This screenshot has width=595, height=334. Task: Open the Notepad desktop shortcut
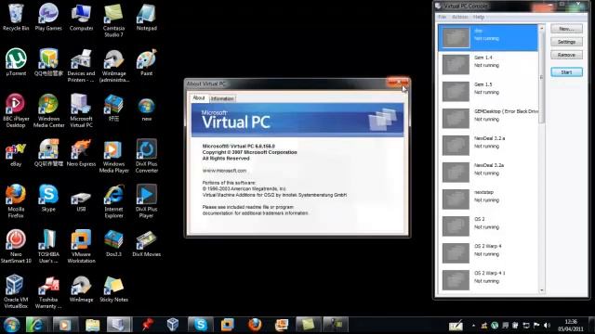pyautogui.click(x=147, y=18)
